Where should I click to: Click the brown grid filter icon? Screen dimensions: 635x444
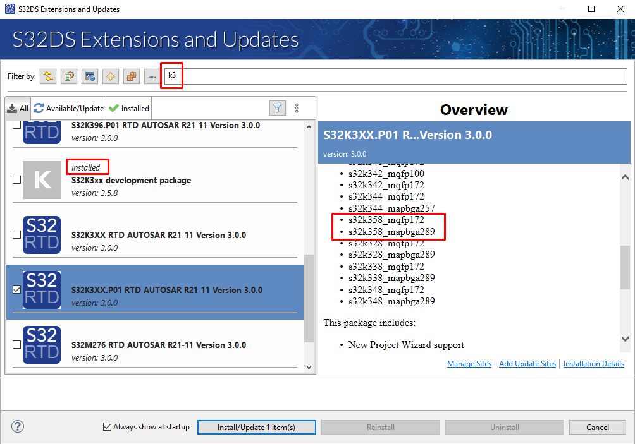tap(132, 76)
